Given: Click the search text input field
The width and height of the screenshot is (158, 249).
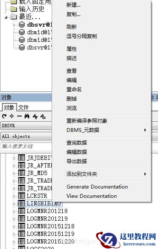Looking at the screenshot, I should (26, 146).
